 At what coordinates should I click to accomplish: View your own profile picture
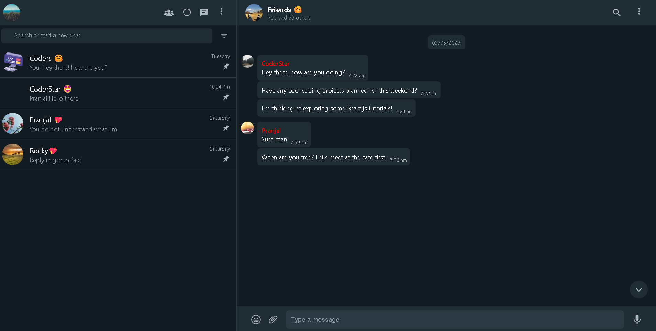pyautogui.click(x=12, y=13)
